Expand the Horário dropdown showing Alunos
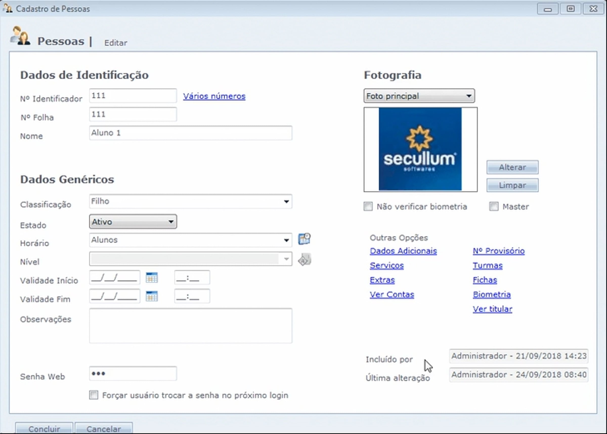Viewport: 607px width, 434px height. (x=286, y=240)
